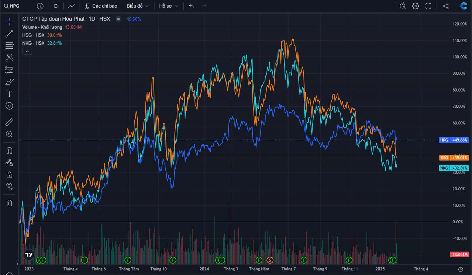Choose the ruler measure tool
The image size is (472, 275).
tap(9, 122)
